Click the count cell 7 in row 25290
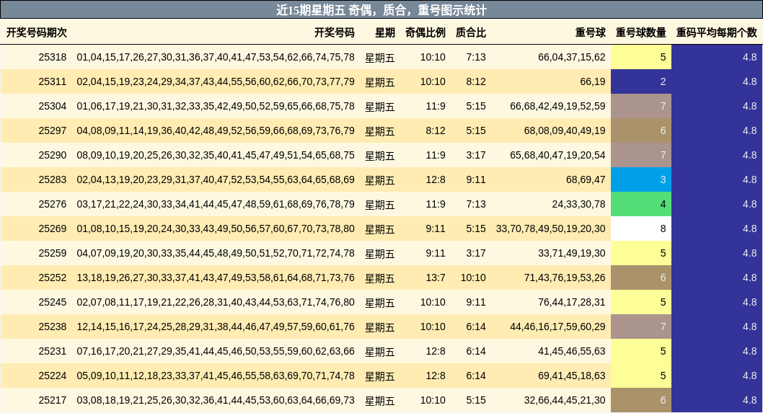 [641, 155]
